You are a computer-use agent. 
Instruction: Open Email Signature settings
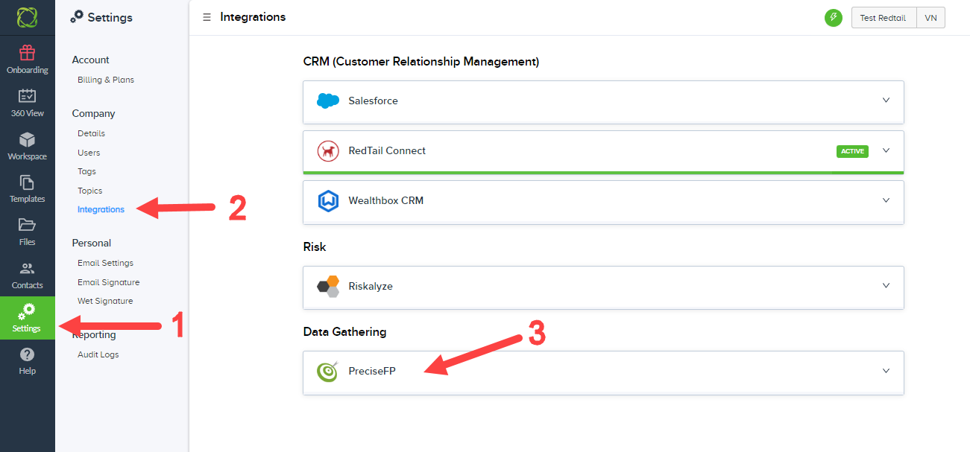109,282
